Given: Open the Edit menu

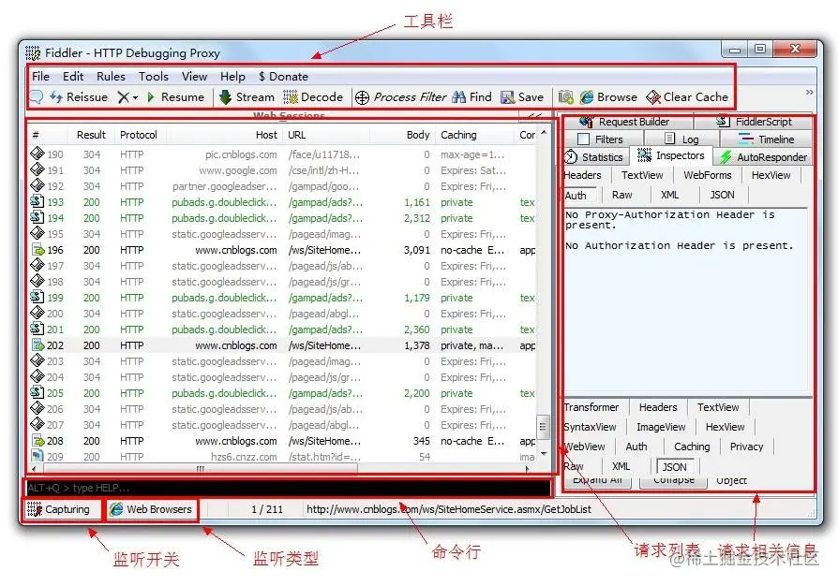Looking at the screenshot, I should pyautogui.click(x=73, y=77).
